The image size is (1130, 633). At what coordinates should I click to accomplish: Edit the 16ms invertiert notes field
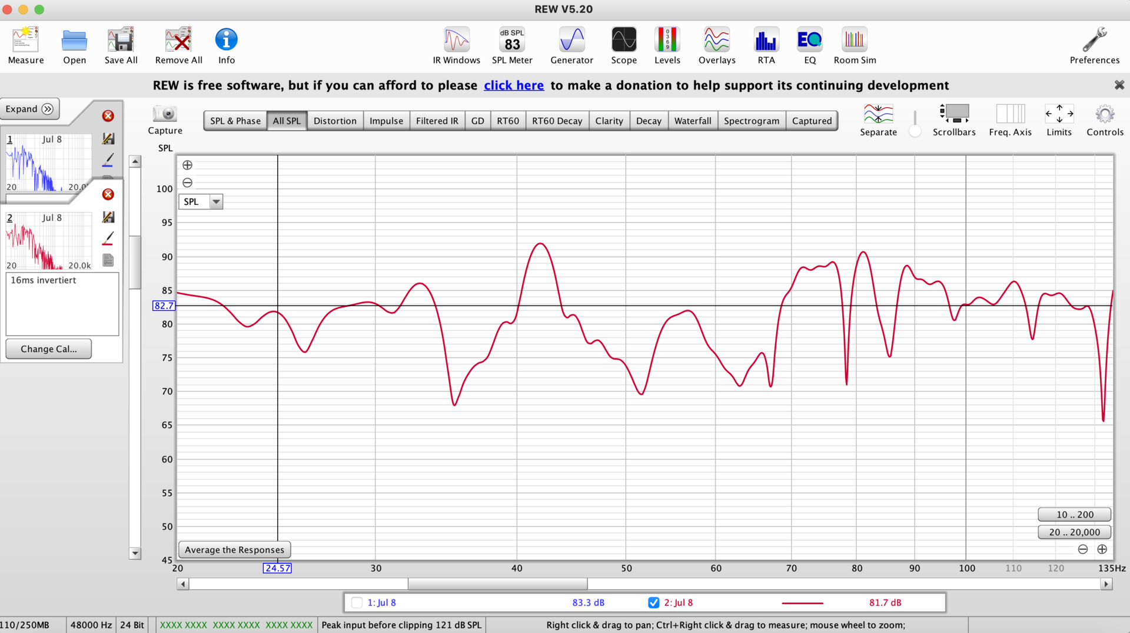pyautogui.click(x=62, y=304)
